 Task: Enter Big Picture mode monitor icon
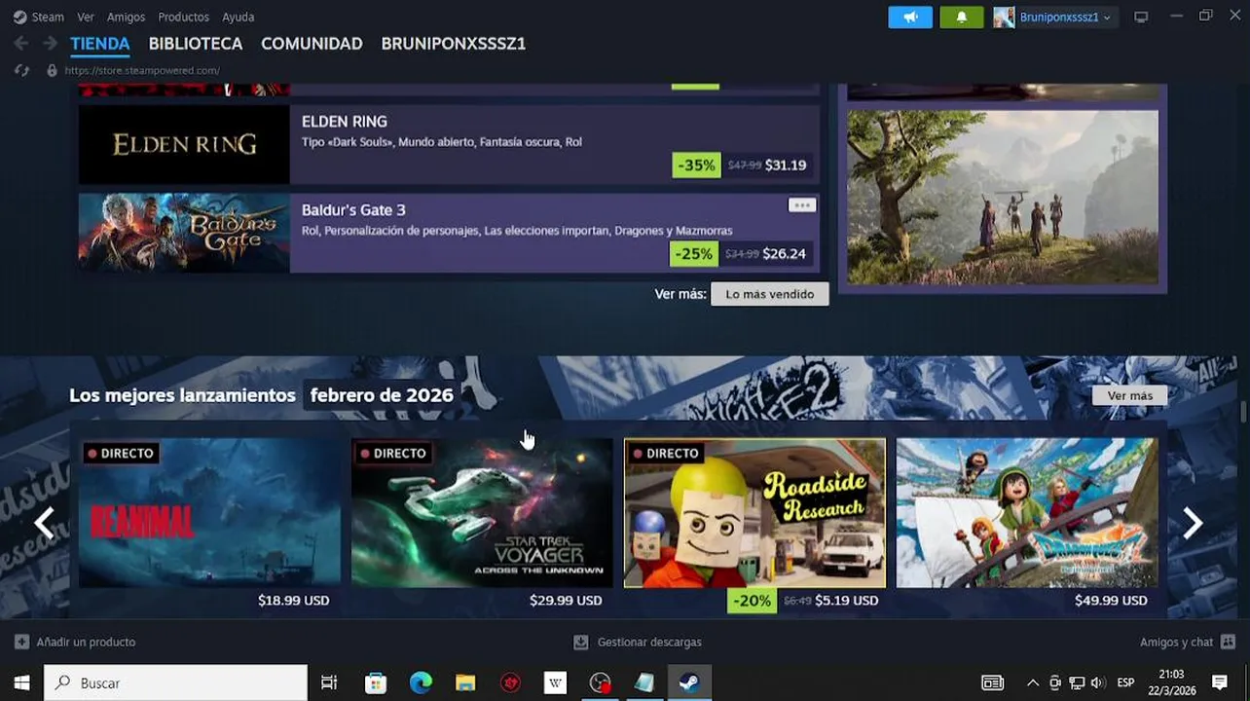pos(1141,18)
